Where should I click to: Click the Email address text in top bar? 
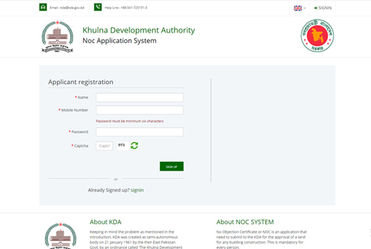click(x=67, y=8)
